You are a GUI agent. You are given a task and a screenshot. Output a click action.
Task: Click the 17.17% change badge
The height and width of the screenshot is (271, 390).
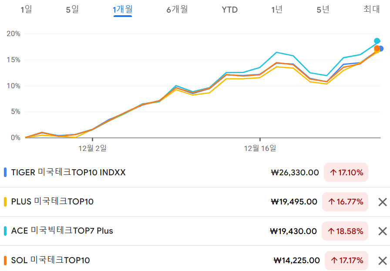[x=346, y=260]
